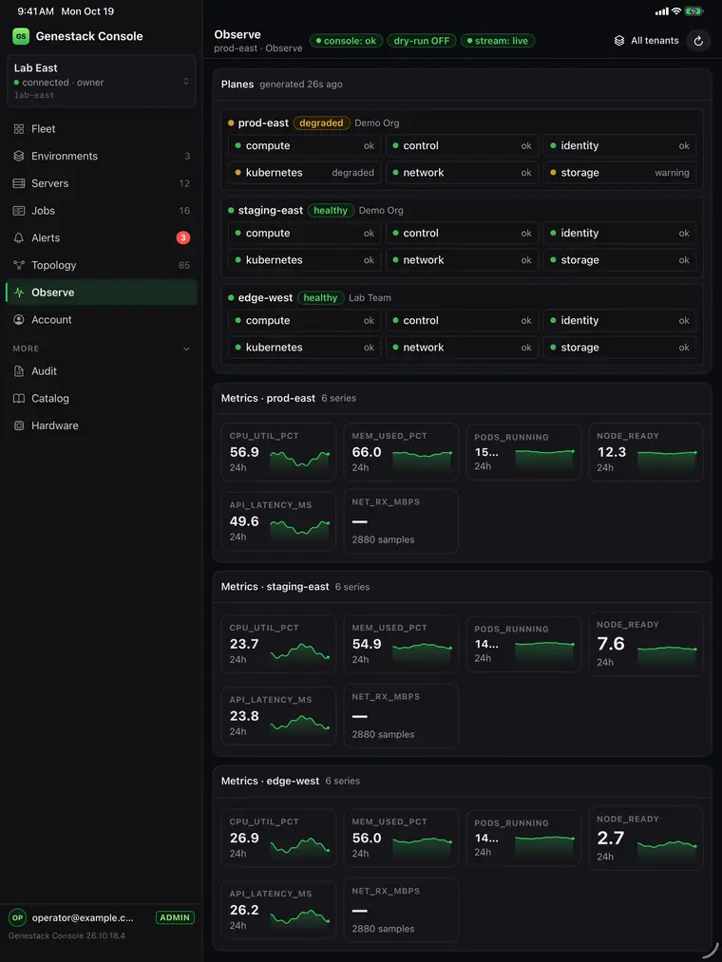Click the Topology nodes icon

(x=19, y=265)
